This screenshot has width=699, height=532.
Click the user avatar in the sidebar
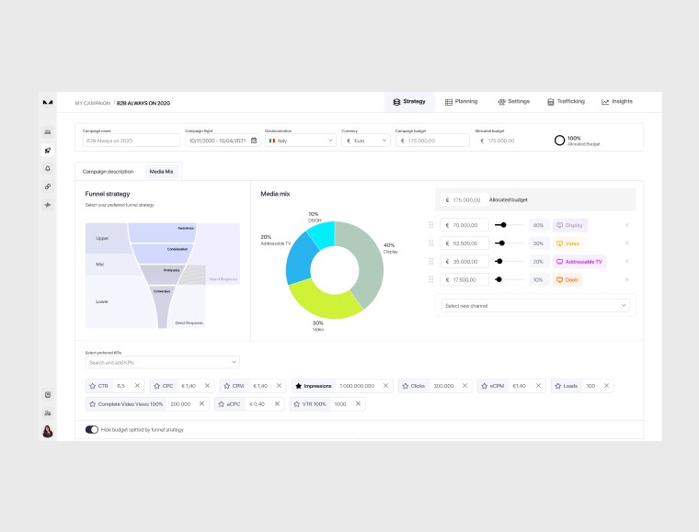48,431
